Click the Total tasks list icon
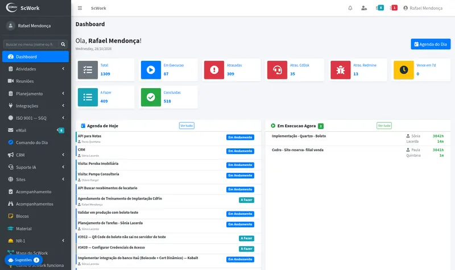Viewport: 455px width, 270px height. click(88, 70)
